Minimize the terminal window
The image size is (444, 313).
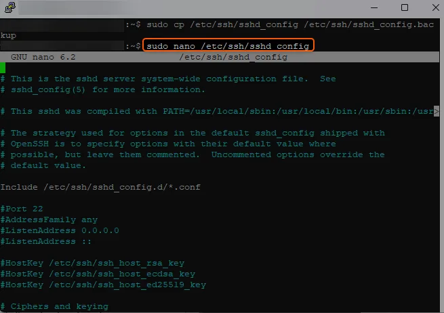(x=374, y=7)
